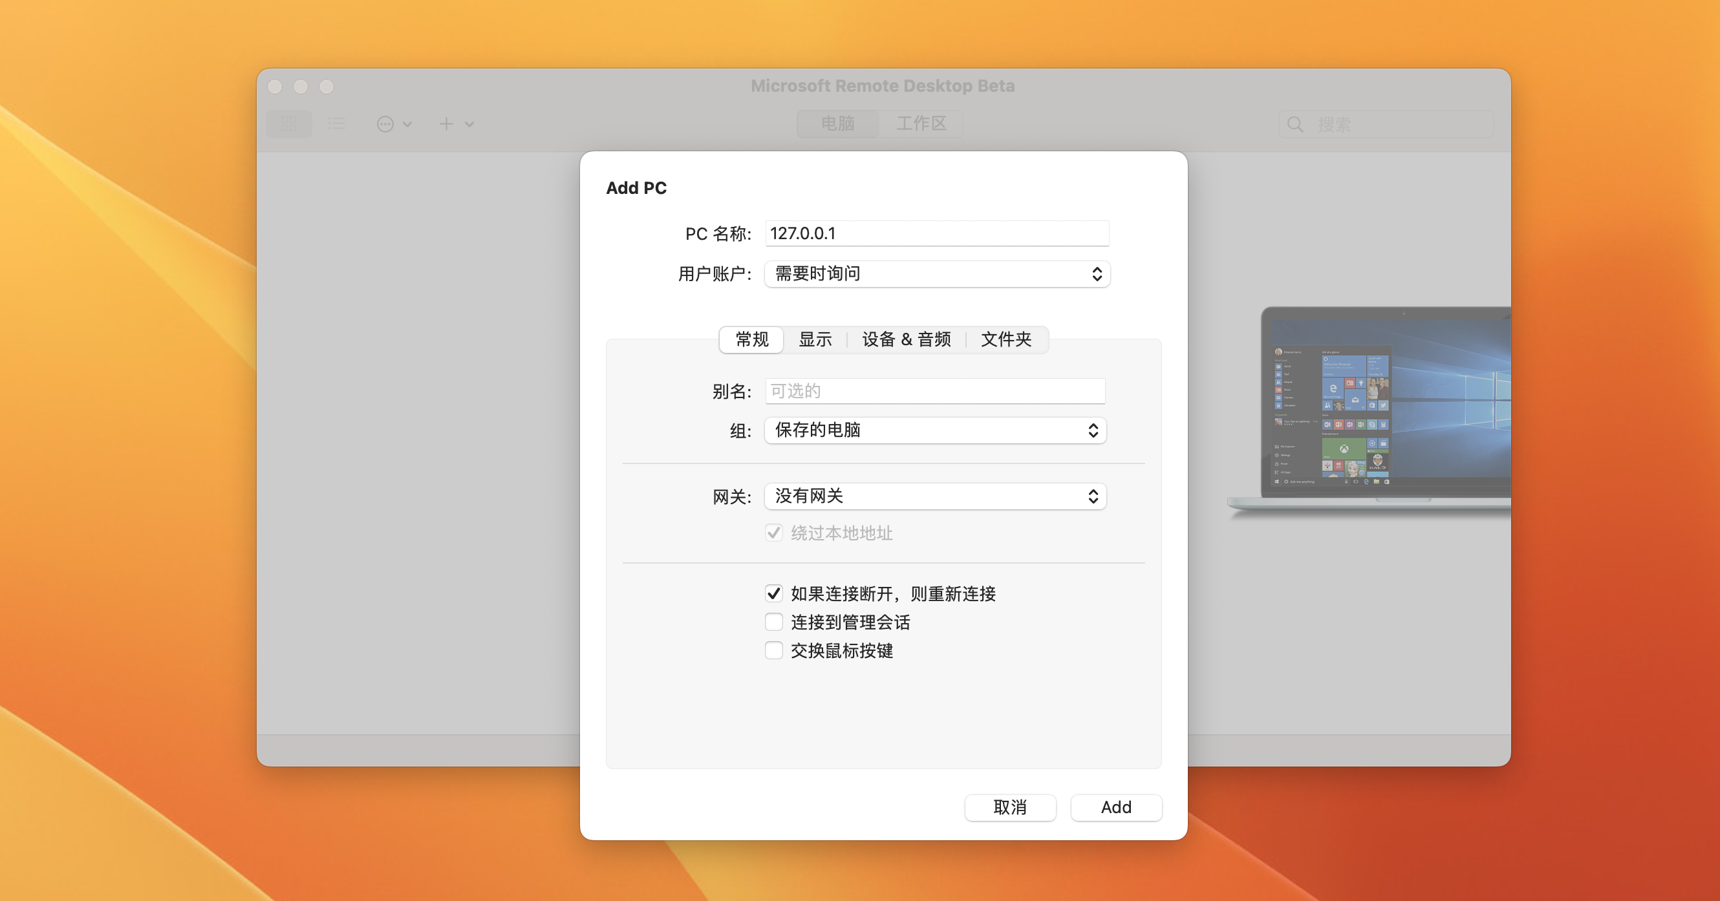The image size is (1720, 901).
Task: Open the 文件夹 tab
Action: [x=1005, y=340]
